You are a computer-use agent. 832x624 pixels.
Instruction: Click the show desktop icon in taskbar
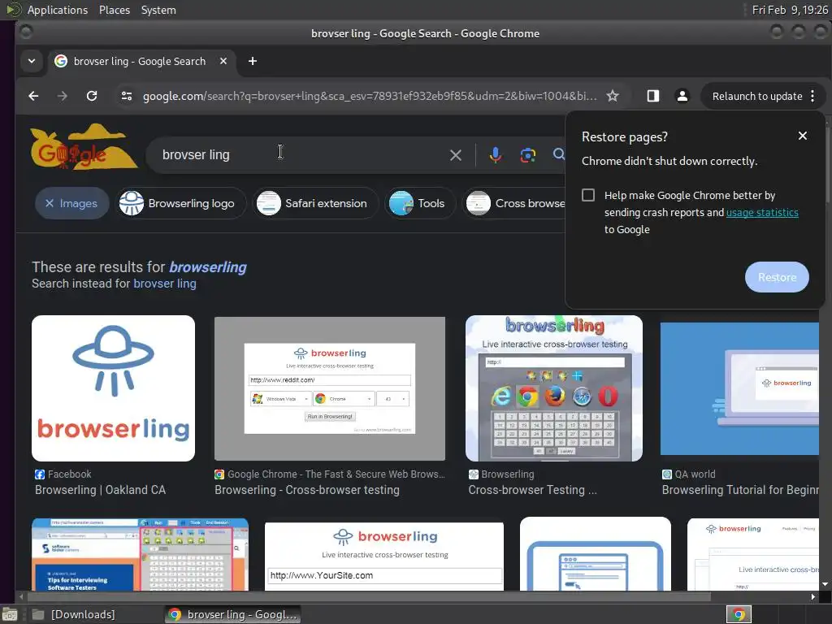coord(9,614)
